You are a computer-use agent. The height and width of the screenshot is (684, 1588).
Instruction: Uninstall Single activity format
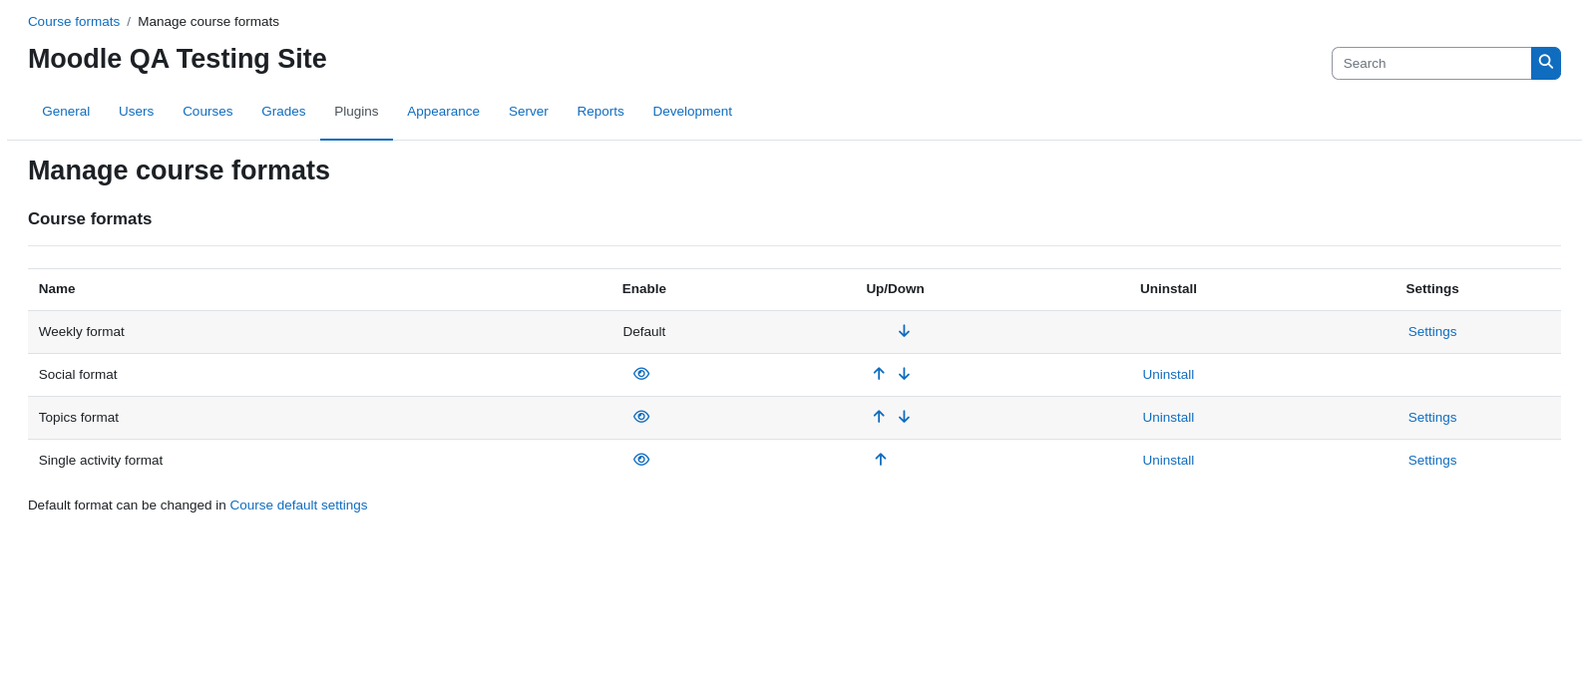pyautogui.click(x=1168, y=461)
